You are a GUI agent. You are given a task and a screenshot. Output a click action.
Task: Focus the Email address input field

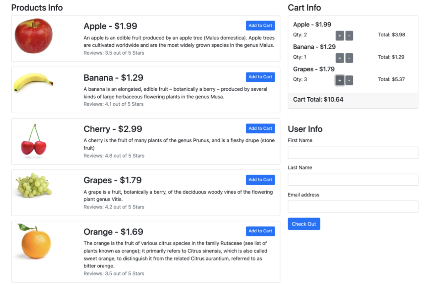tap(353, 207)
